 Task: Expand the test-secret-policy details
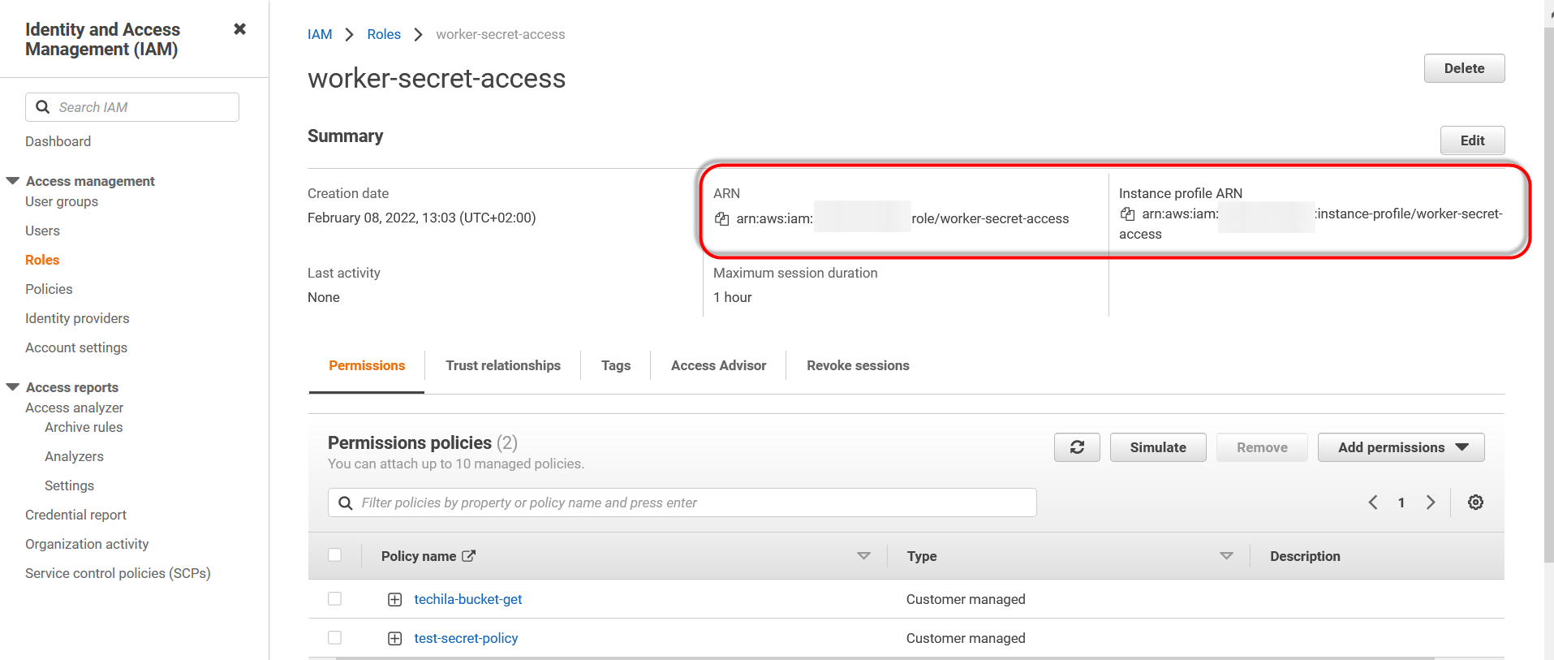[394, 639]
